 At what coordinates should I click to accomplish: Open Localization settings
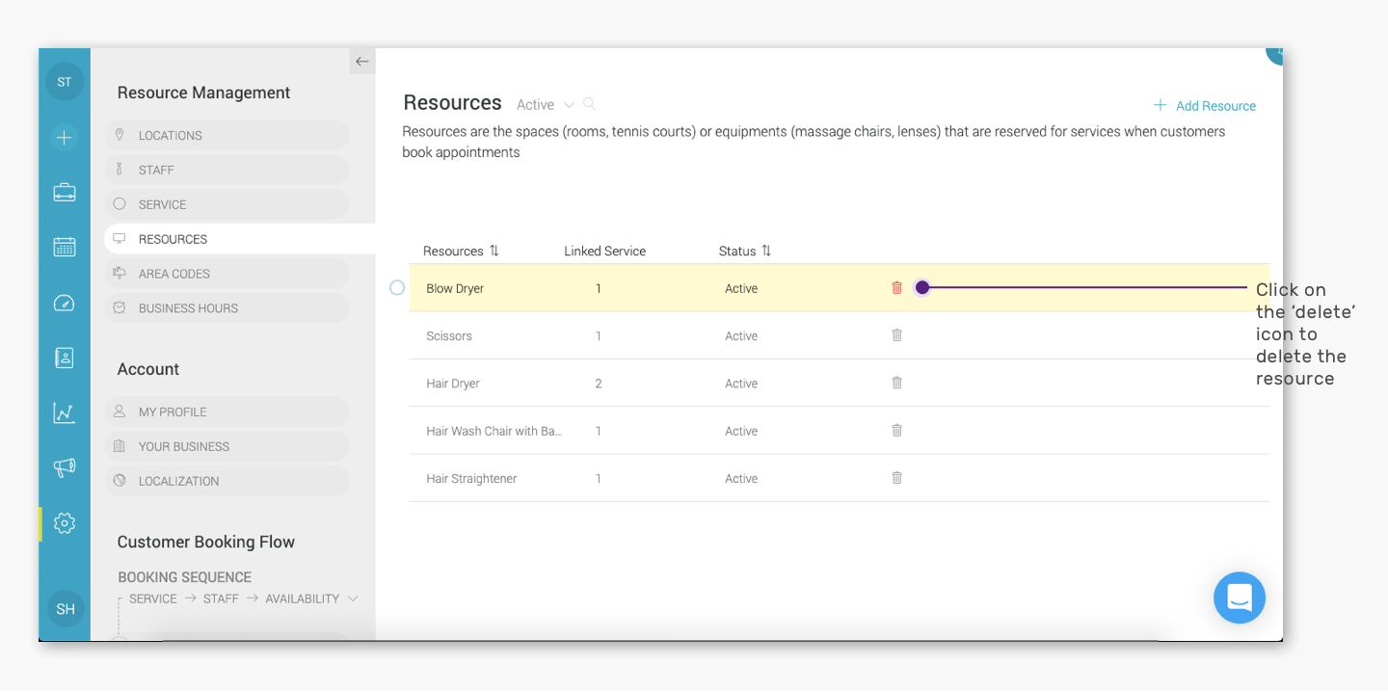[227, 481]
